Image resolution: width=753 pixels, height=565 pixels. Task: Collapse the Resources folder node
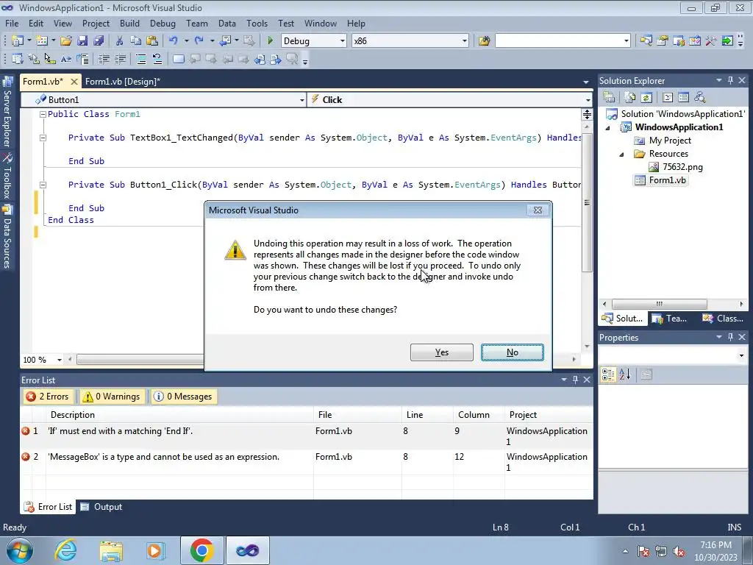coord(621,154)
